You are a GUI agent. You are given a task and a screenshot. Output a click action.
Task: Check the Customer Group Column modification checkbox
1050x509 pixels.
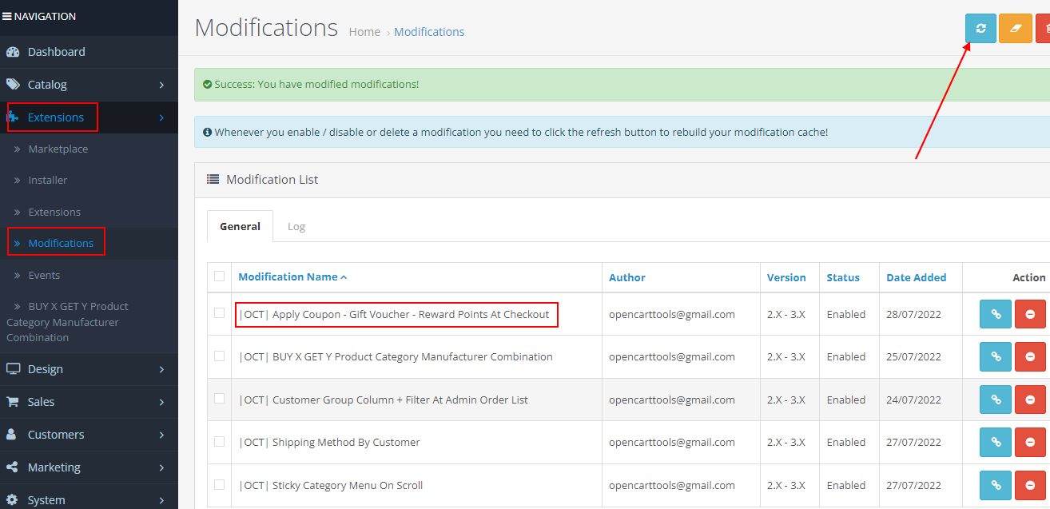tap(219, 399)
